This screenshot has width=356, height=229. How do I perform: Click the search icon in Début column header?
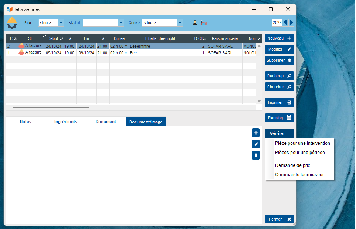click(x=61, y=38)
